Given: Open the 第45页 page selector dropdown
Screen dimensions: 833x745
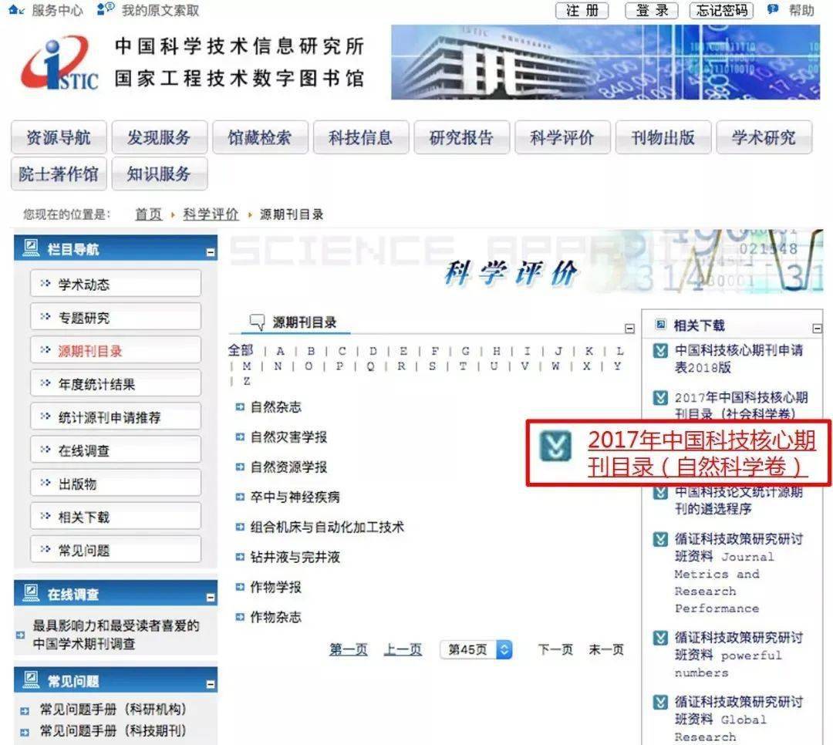Looking at the screenshot, I should tap(504, 649).
